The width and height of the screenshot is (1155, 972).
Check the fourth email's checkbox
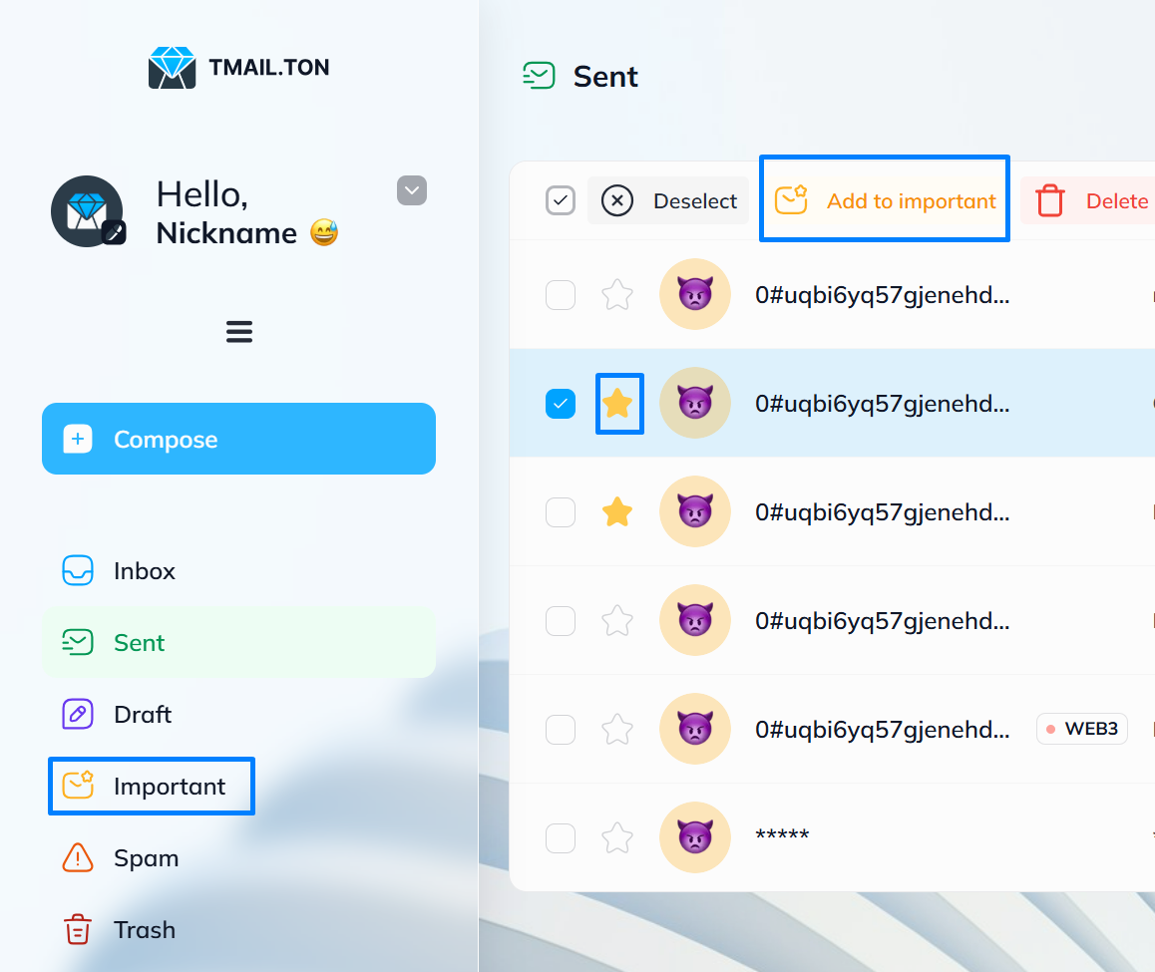pos(561,621)
